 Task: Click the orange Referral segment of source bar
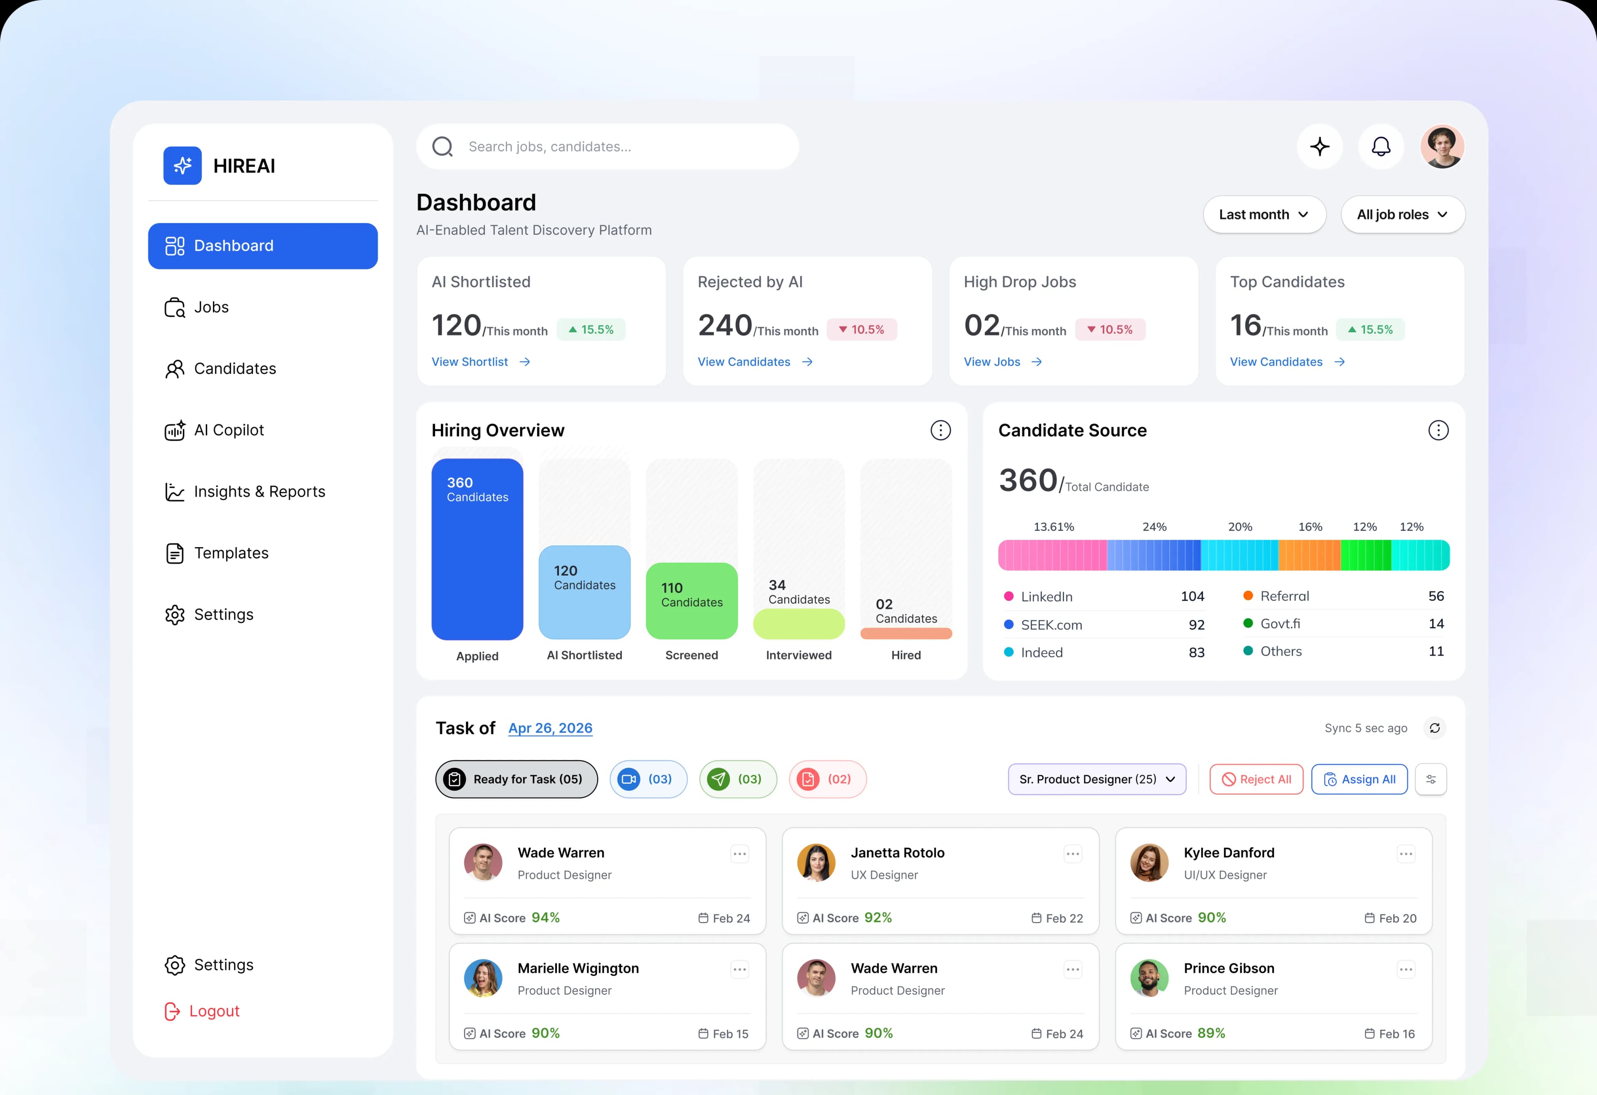pyautogui.click(x=1309, y=555)
